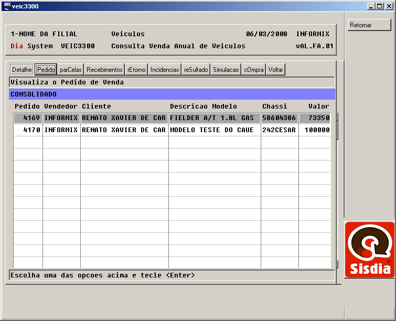Click the veic3300 title bar application icon
The height and width of the screenshot is (321, 396).
pos(6,6)
